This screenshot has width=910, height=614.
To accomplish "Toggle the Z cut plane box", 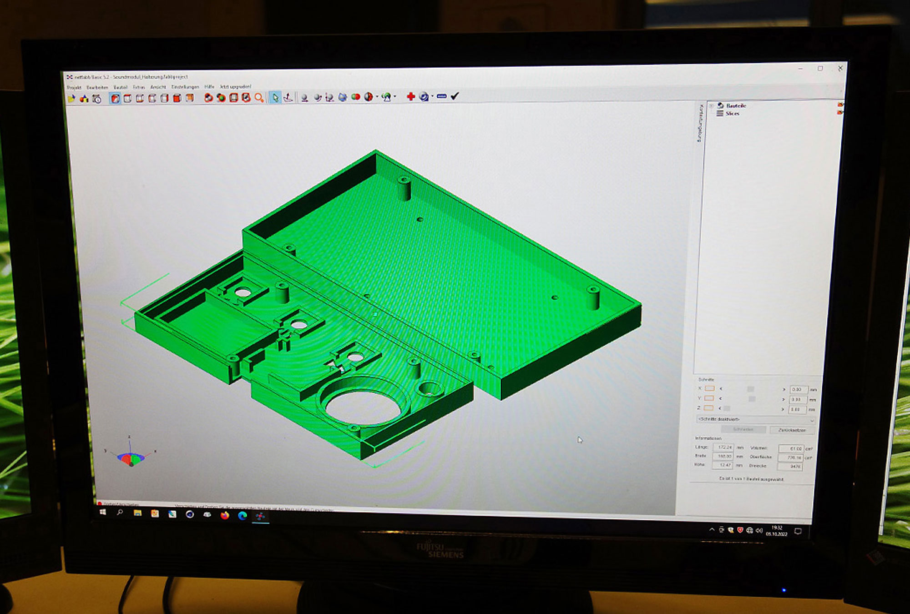I will 708,408.
